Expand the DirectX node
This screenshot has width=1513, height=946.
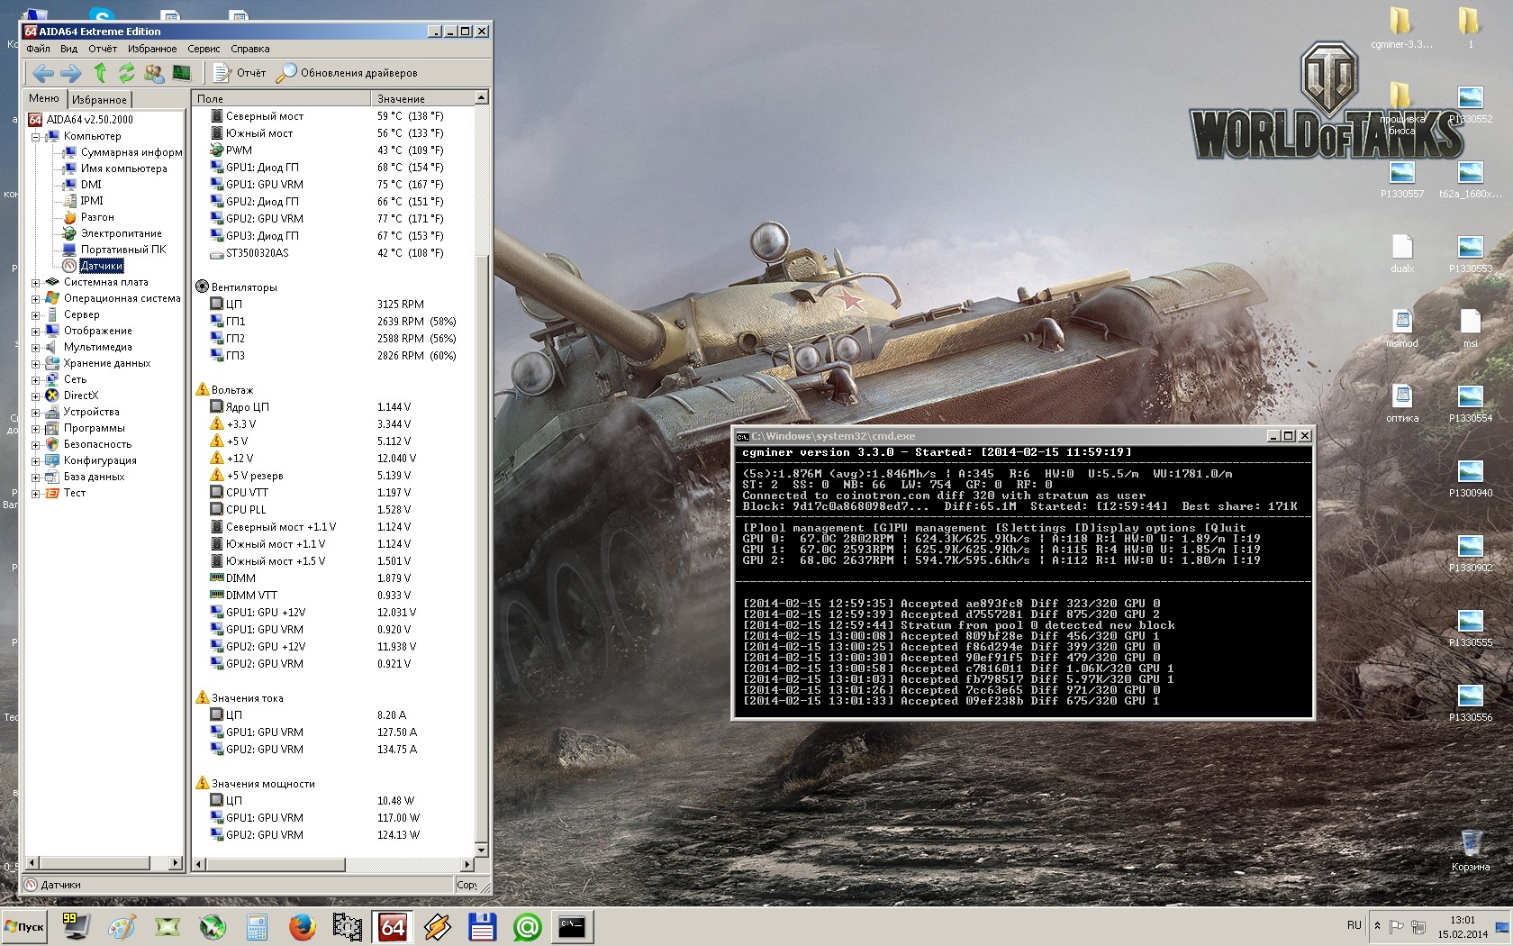[x=36, y=396]
